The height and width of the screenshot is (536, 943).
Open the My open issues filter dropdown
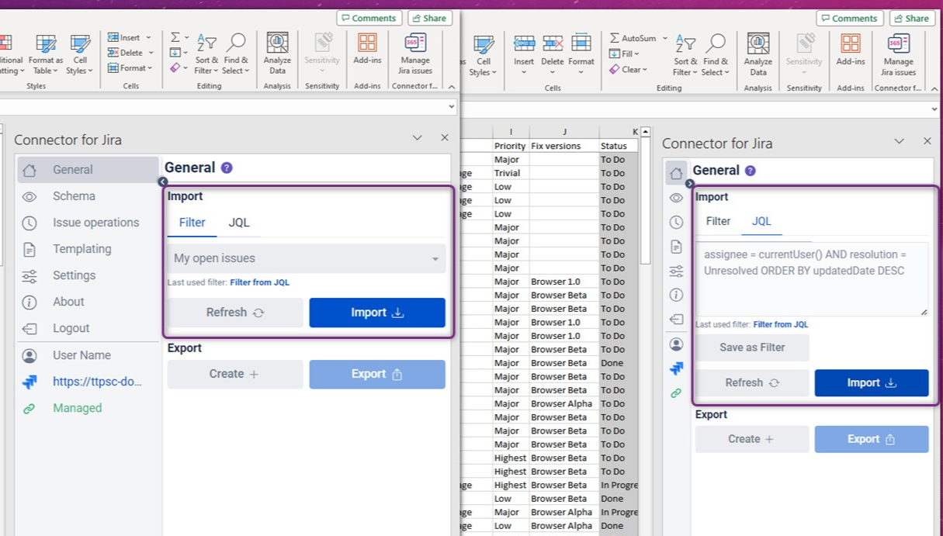[307, 258]
